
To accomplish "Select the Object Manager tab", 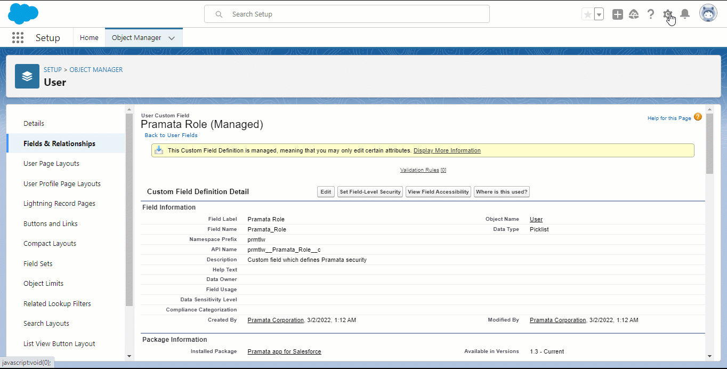I will [x=136, y=37].
